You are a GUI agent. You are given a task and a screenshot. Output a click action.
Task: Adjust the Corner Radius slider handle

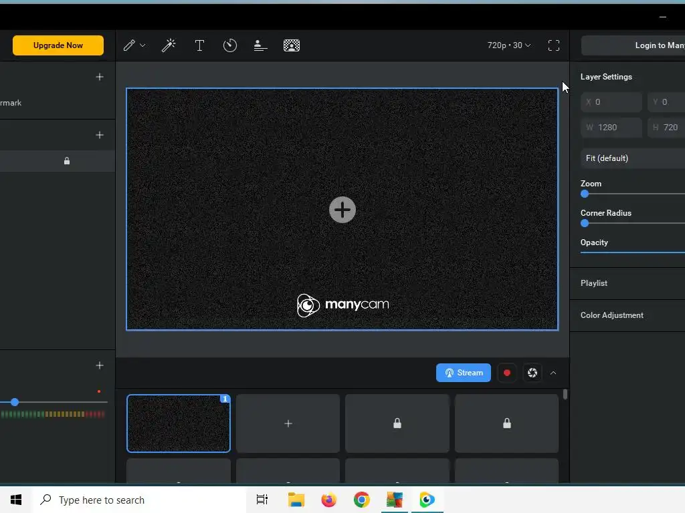(x=585, y=223)
